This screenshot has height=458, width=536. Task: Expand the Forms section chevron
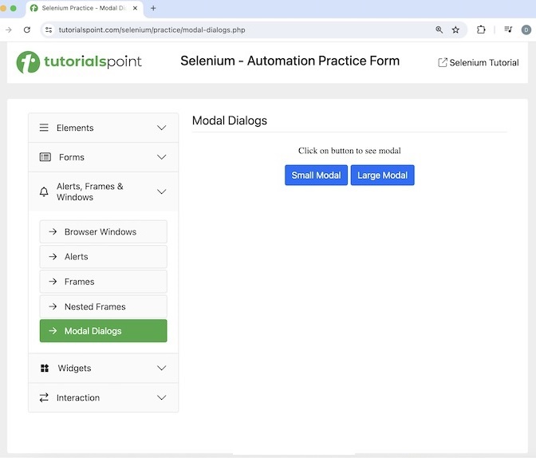[x=162, y=157]
